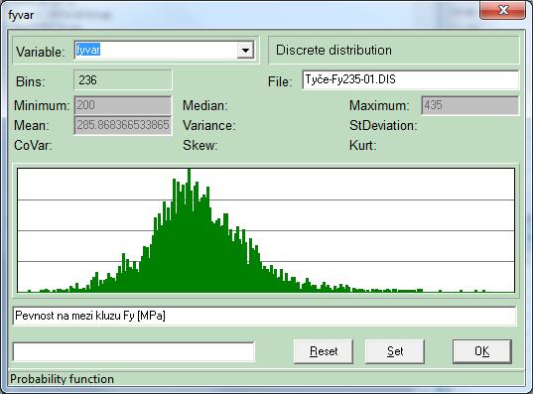Click the Set button

(x=395, y=351)
